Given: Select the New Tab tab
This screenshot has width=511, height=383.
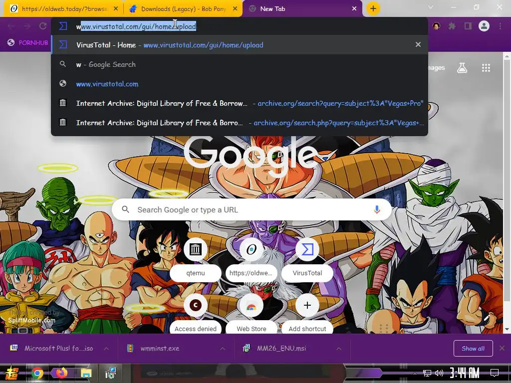Looking at the screenshot, I should point(301,9).
